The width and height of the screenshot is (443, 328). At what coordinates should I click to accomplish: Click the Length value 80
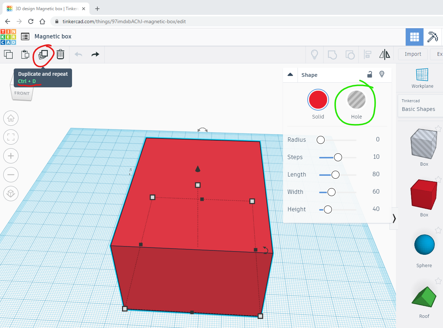376,174
